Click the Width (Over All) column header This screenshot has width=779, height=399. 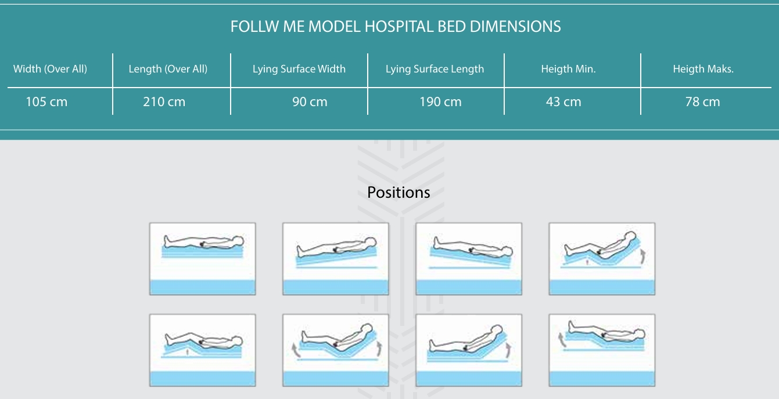(x=50, y=69)
